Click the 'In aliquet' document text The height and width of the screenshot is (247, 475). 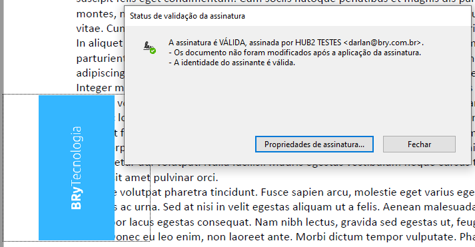point(99,43)
